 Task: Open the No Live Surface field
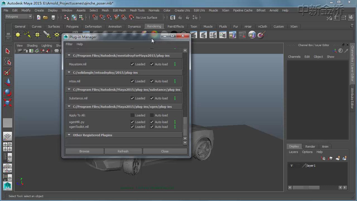(149, 18)
